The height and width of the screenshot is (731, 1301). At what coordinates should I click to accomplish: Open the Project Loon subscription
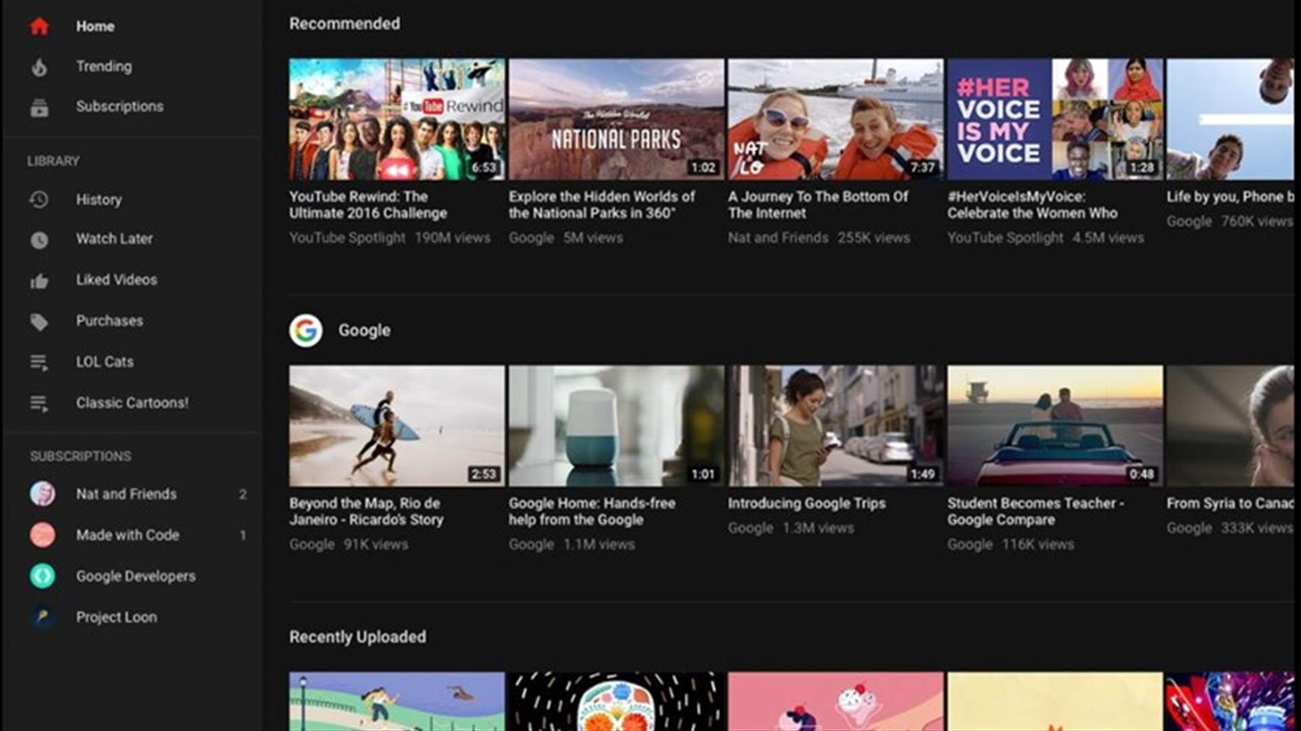click(116, 617)
